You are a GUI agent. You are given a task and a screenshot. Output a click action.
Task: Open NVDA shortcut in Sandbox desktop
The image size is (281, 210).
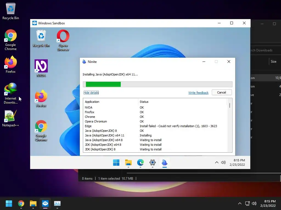pyautogui.click(x=41, y=68)
